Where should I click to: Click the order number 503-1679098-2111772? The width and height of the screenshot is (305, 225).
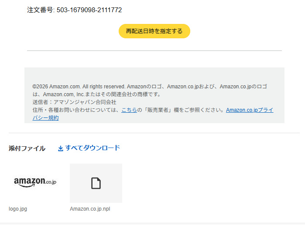pos(89,10)
